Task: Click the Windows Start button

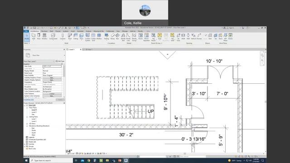Action: (x=26, y=160)
